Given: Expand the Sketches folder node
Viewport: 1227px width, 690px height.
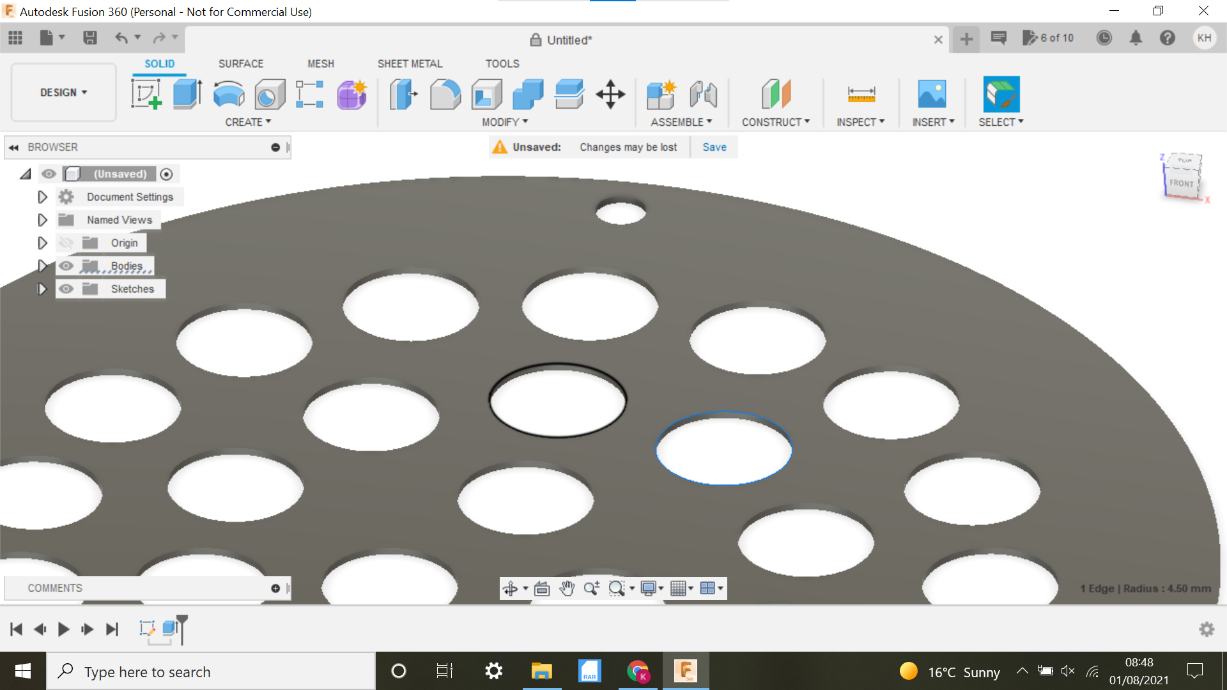Looking at the screenshot, I should (x=42, y=289).
